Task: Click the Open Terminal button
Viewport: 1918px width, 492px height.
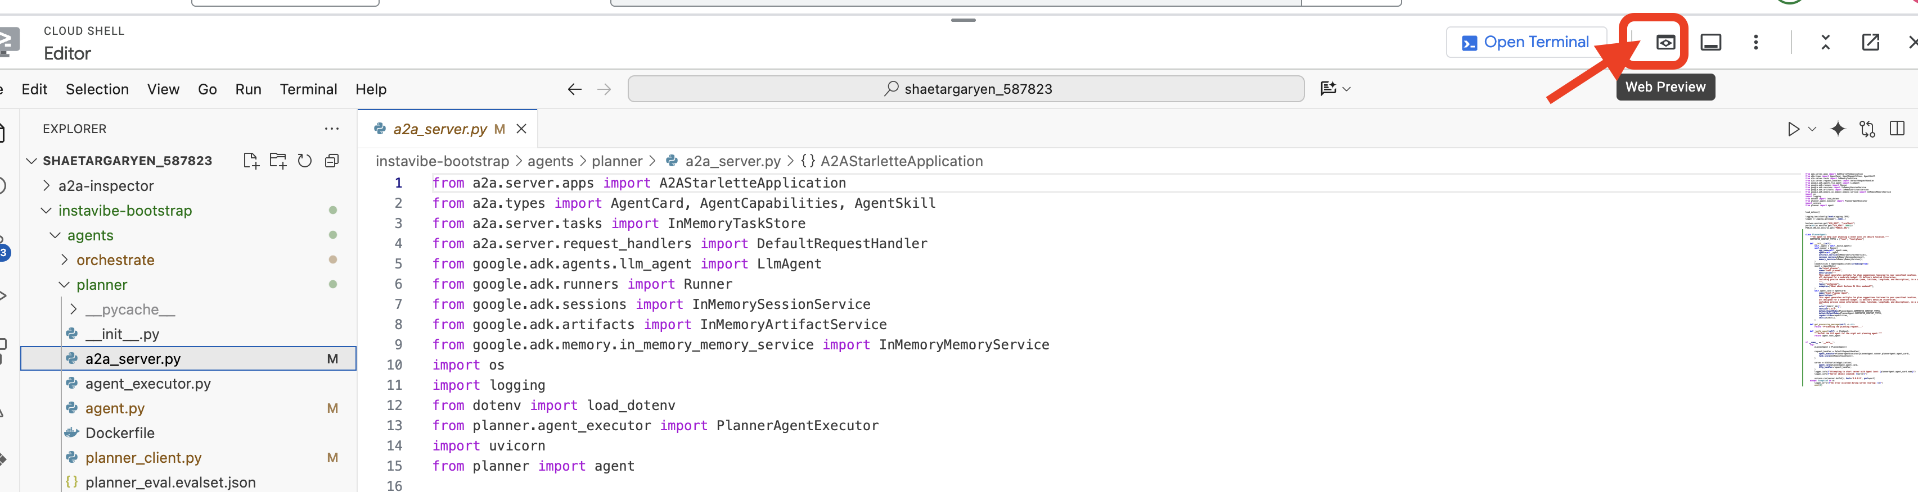Action: pyautogui.click(x=1525, y=42)
